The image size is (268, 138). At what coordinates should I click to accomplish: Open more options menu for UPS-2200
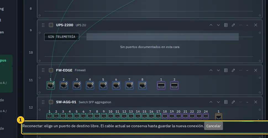[241, 25]
